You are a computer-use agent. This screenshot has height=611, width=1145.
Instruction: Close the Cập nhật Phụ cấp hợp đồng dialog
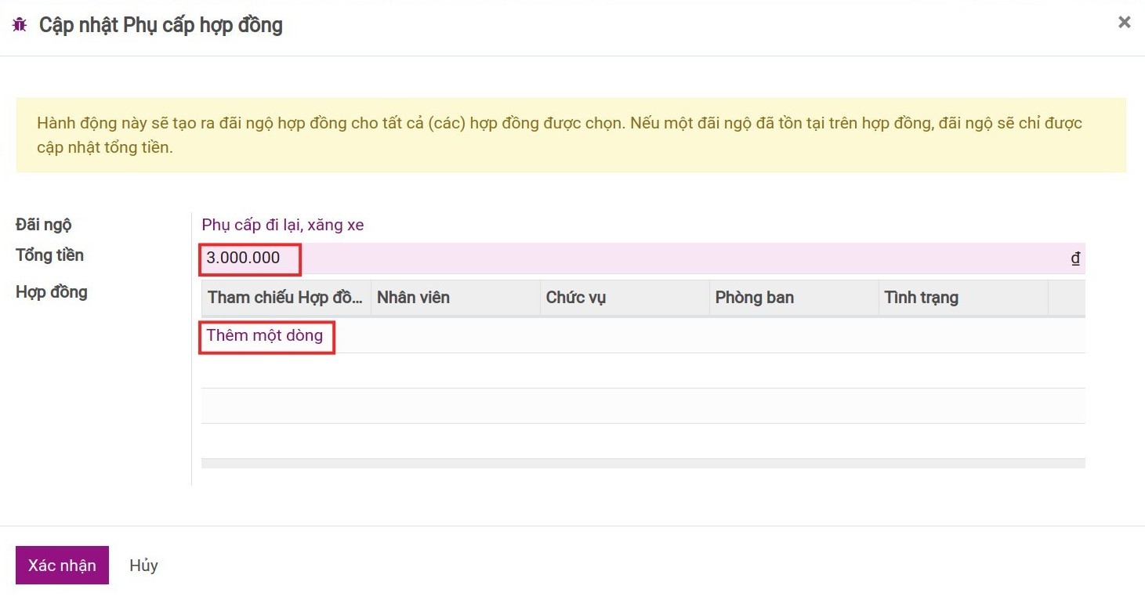point(1124,23)
